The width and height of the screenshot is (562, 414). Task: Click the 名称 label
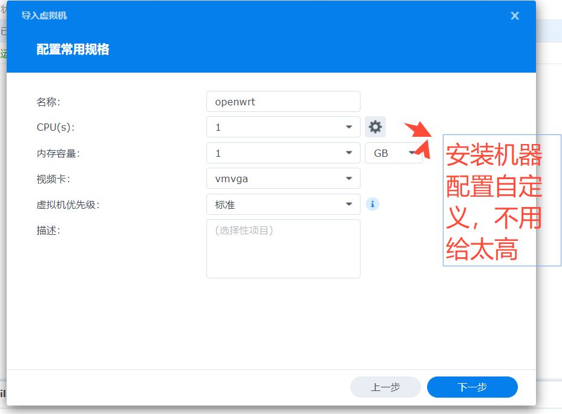click(x=48, y=102)
